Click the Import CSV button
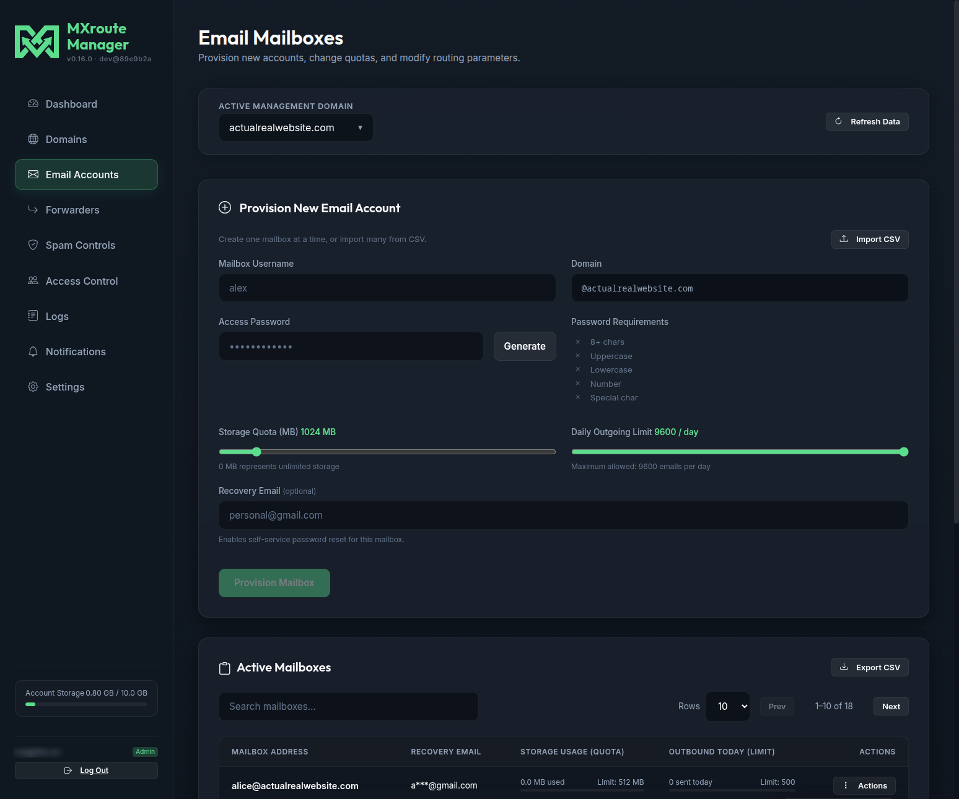Viewport: 959px width, 799px height. [870, 240]
